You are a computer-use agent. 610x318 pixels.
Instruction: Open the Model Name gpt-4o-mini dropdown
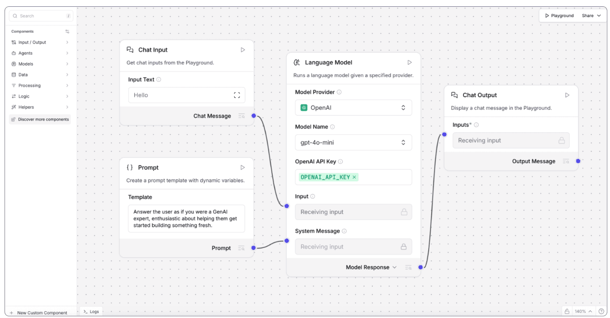pos(353,142)
